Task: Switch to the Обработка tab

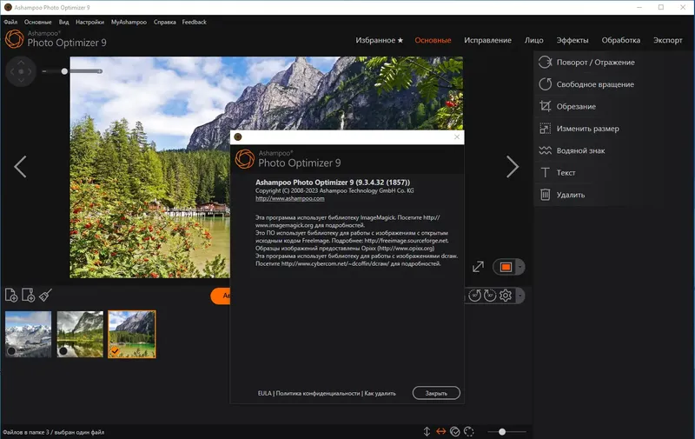Action: pyautogui.click(x=621, y=40)
